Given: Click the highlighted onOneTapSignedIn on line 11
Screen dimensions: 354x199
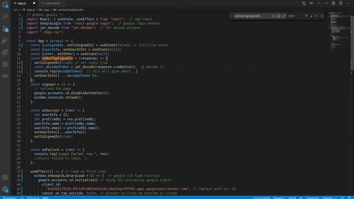Looking at the screenshot, I should pos(58,59).
